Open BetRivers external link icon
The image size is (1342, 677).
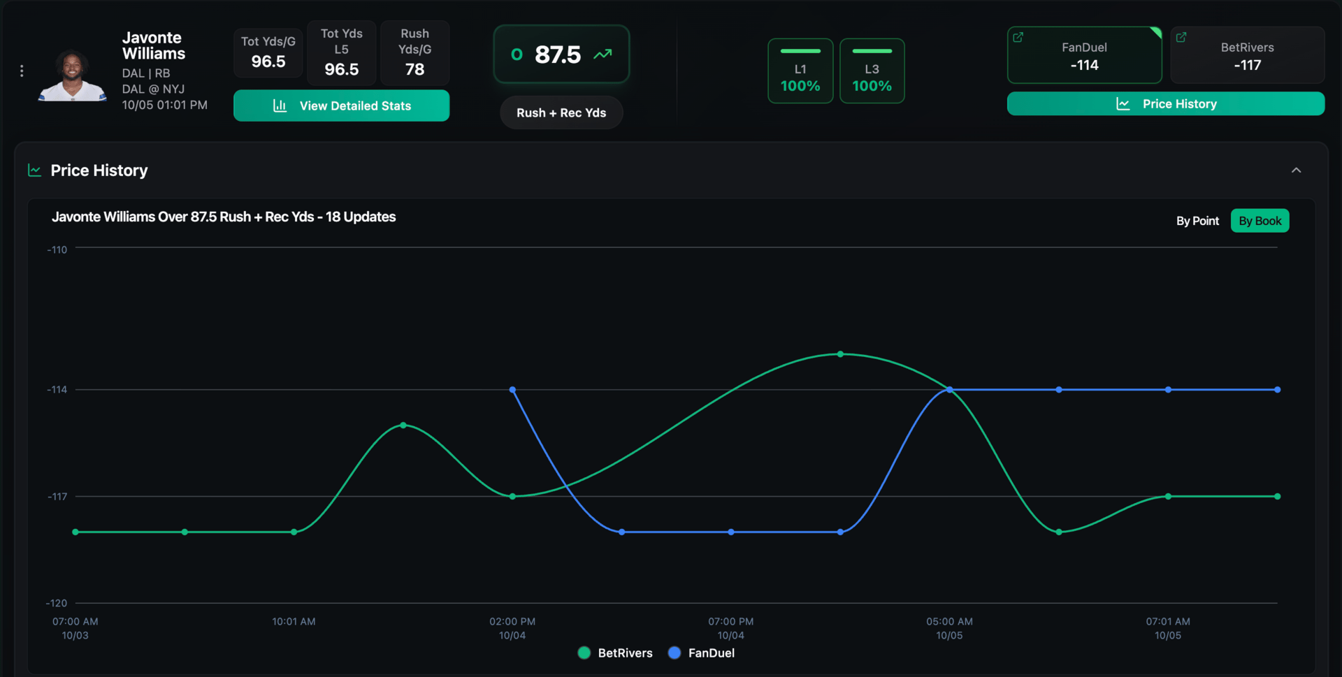click(1181, 37)
